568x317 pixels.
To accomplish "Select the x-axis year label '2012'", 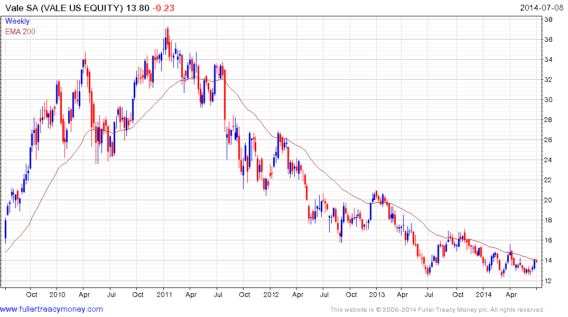I will click(x=271, y=294).
